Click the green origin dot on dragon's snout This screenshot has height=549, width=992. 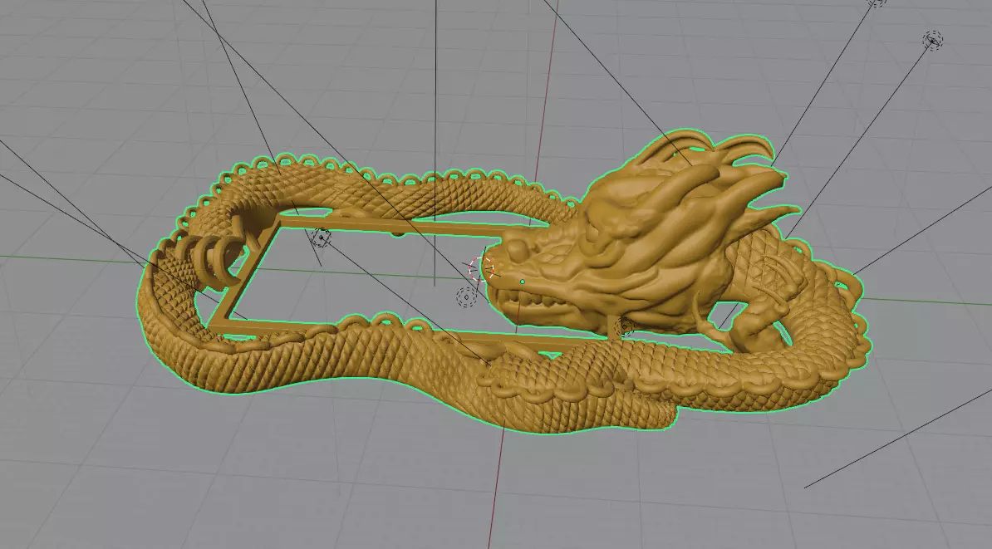point(523,282)
